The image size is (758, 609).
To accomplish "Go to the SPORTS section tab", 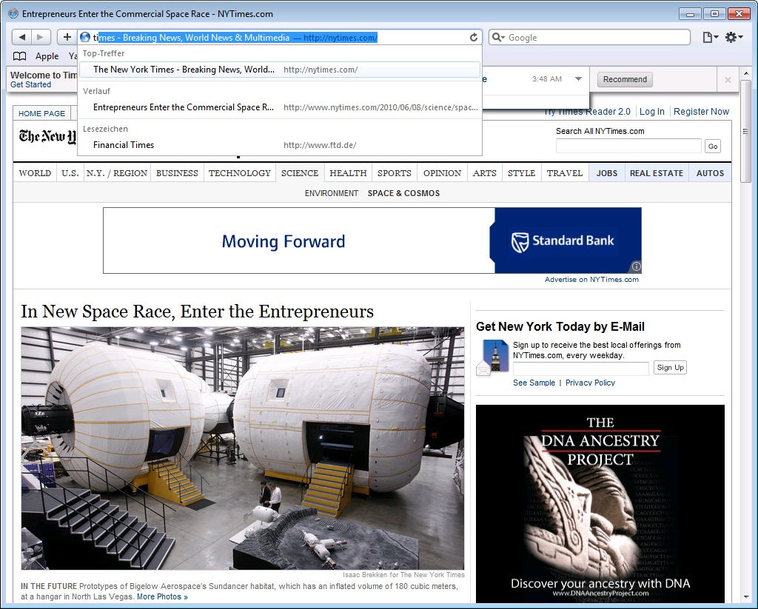I will [x=394, y=173].
